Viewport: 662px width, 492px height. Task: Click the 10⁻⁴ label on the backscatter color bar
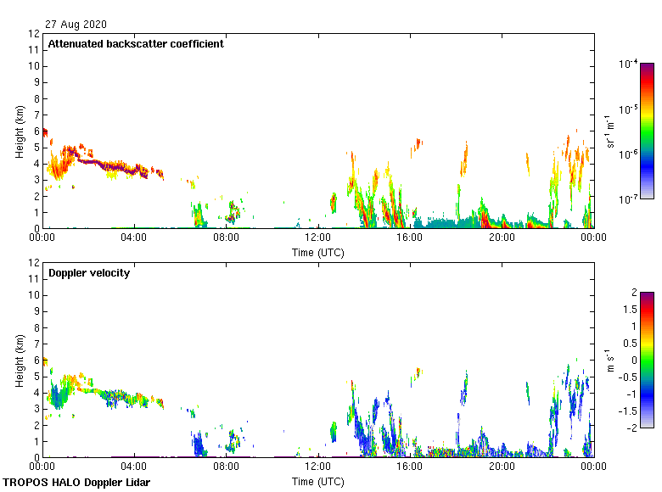tap(628, 64)
